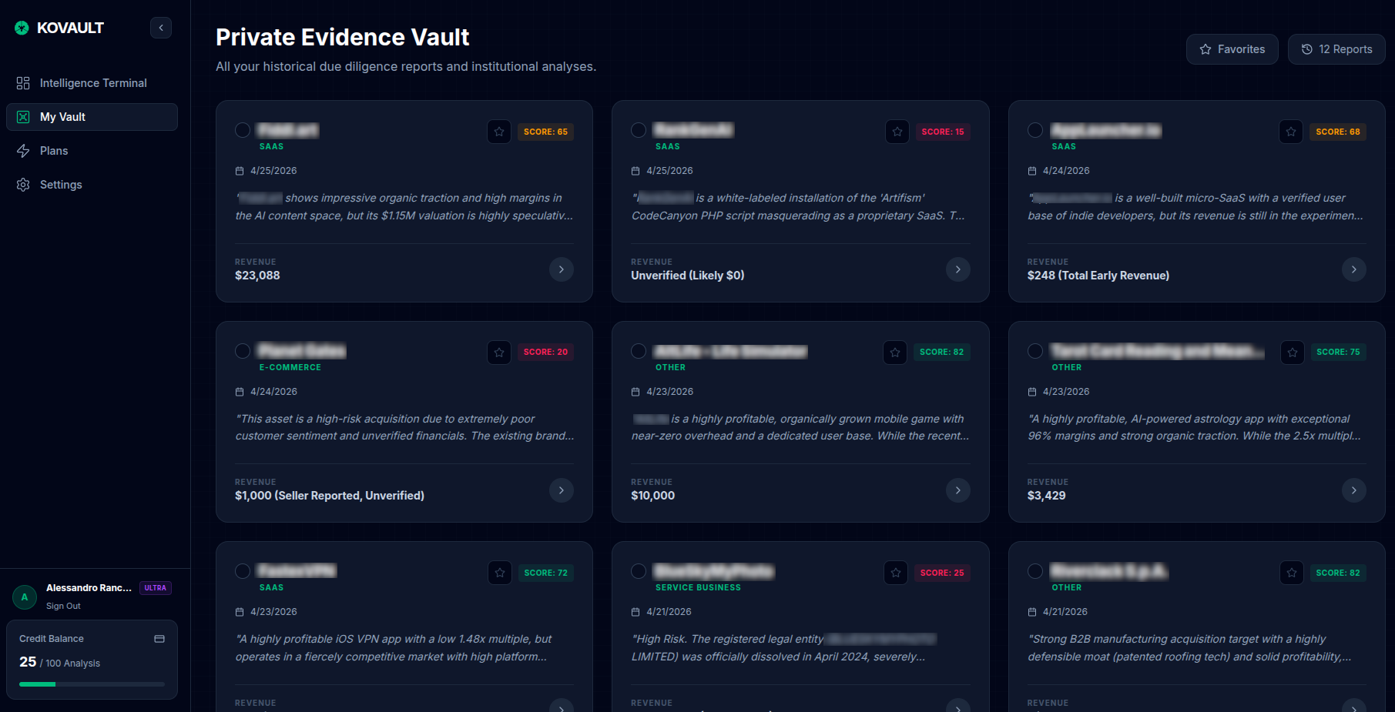Select the Intelligence Terminal grid icon
Screen dimensions: 1395x712
[22, 82]
